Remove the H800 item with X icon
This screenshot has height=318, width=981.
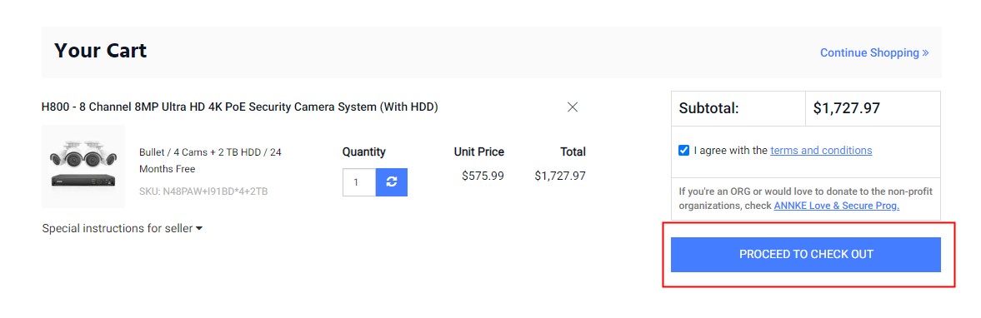tap(572, 107)
